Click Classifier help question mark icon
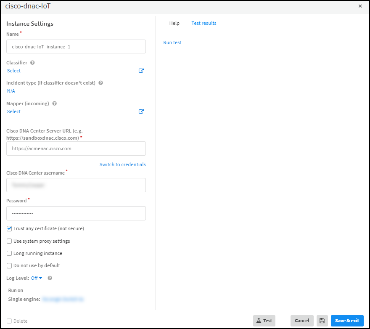The image size is (370, 329). click(32, 63)
